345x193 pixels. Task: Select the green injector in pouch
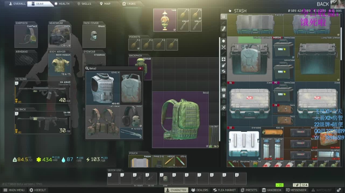pos(181,161)
